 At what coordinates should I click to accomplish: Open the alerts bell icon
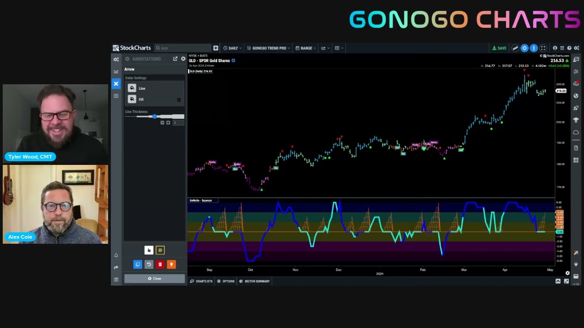(x=116, y=256)
